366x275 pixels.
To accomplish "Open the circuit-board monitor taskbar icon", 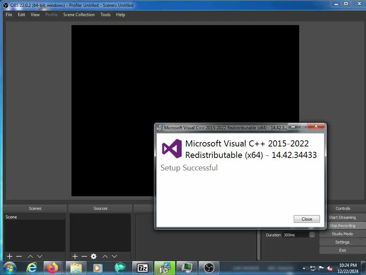I will 187,268.
